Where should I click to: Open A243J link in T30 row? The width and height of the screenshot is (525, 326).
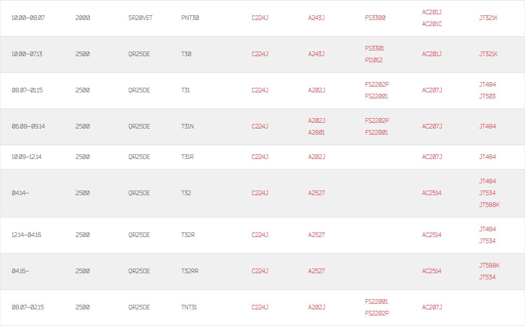point(316,54)
